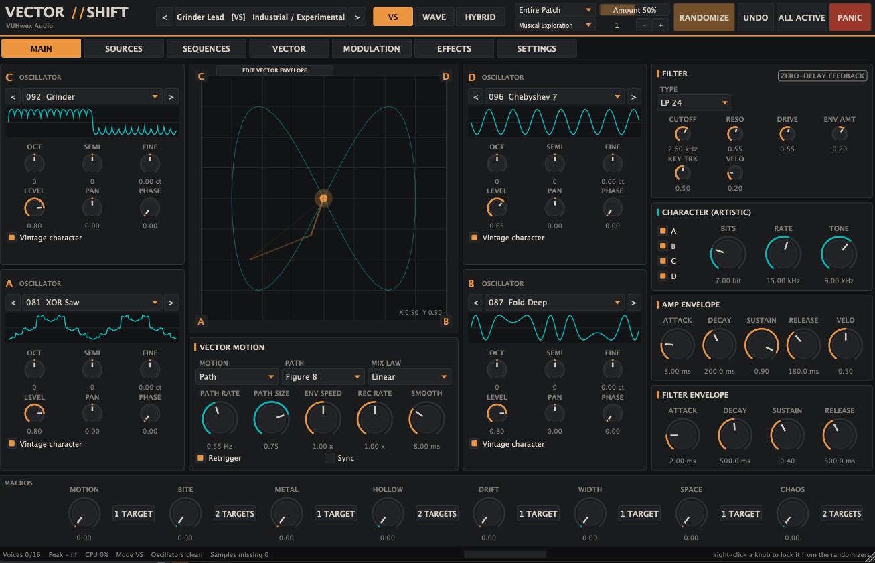This screenshot has height=563, width=875.
Task: Click the B corner marker of the vector pad
Action: pos(446,321)
